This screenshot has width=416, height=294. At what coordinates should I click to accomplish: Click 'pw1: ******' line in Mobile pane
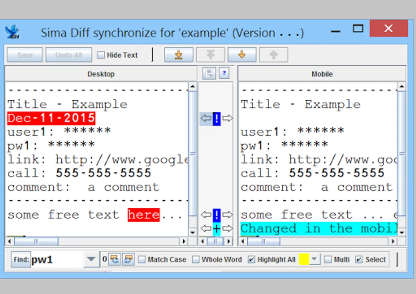[284, 145]
